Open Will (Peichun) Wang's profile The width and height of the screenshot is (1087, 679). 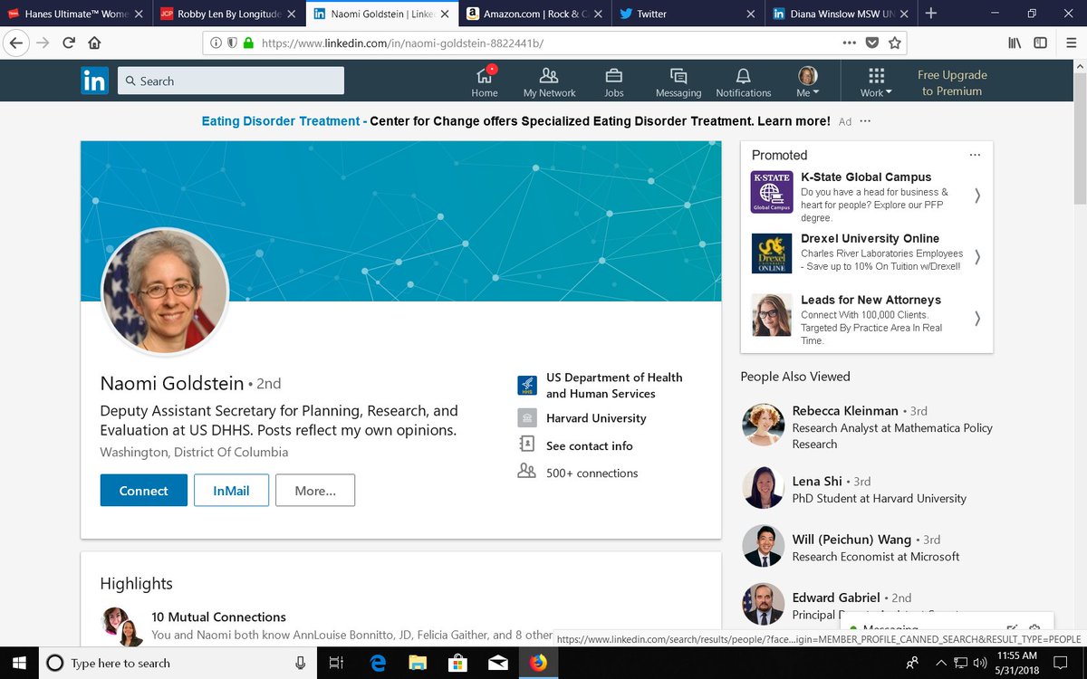(851, 540)
